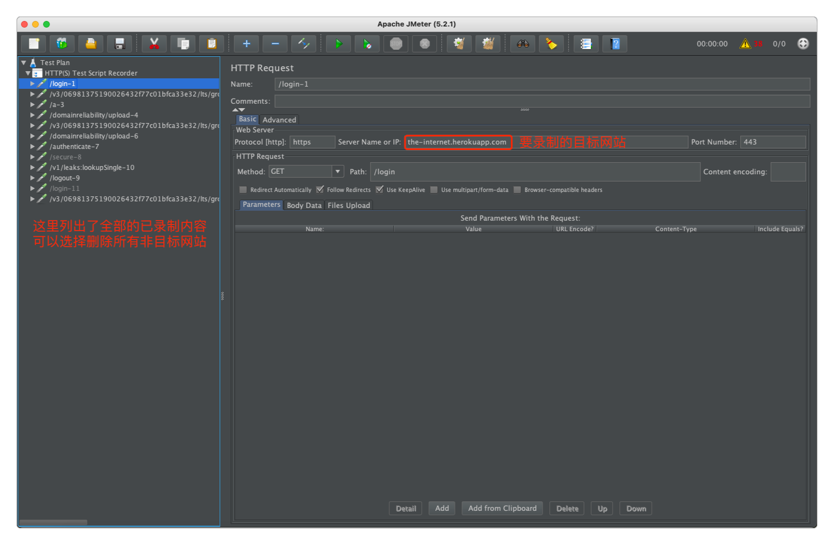This screenshot has width=834, height=545.
Task: Click the Clear All results icon
Action: (x=488, y=44)
